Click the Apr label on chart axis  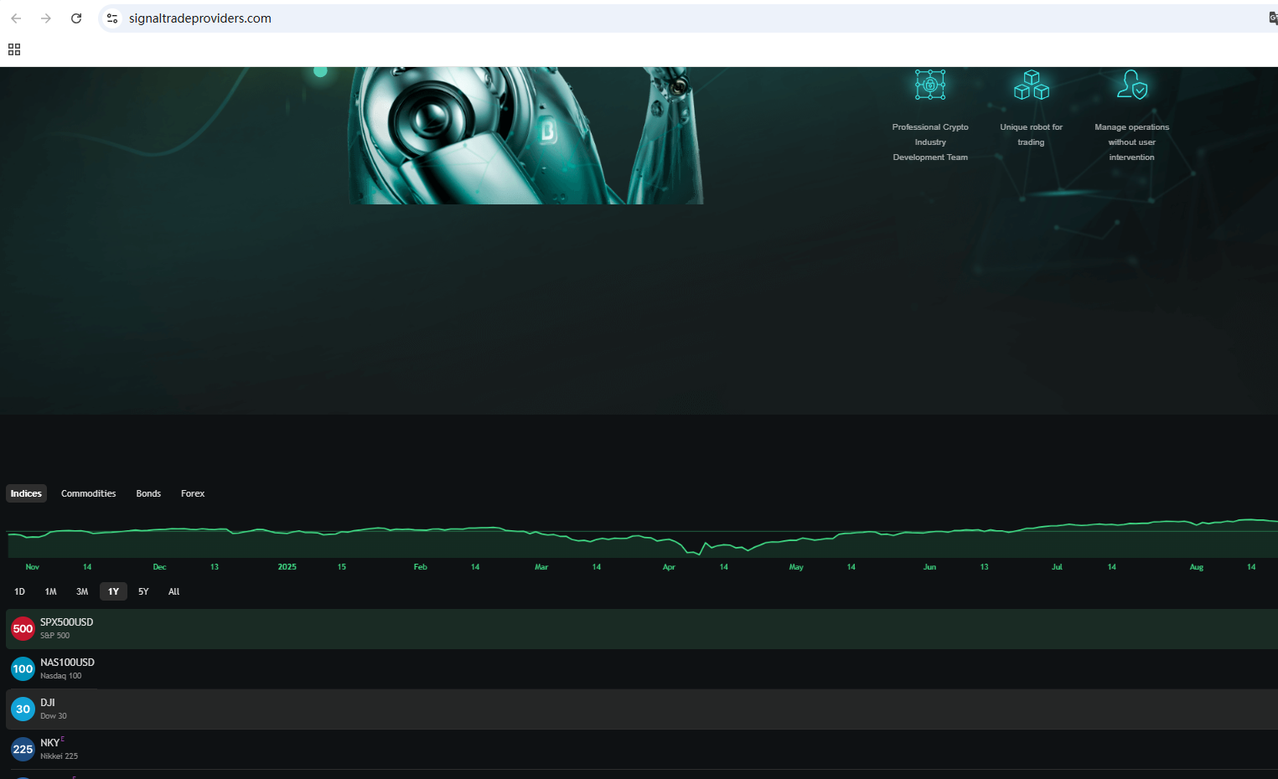(669, 567)
